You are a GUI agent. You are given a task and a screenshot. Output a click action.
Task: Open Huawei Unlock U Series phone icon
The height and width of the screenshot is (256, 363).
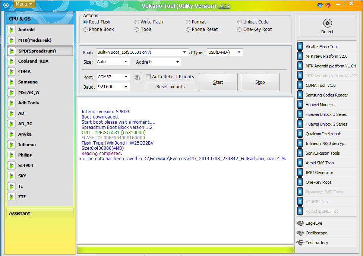point(300,114)
